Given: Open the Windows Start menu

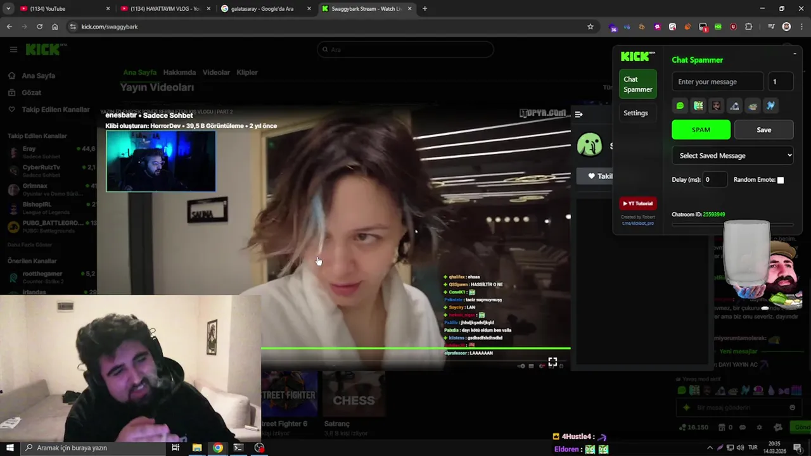Looking at the screenshot, I should click(x=10, y=448).
